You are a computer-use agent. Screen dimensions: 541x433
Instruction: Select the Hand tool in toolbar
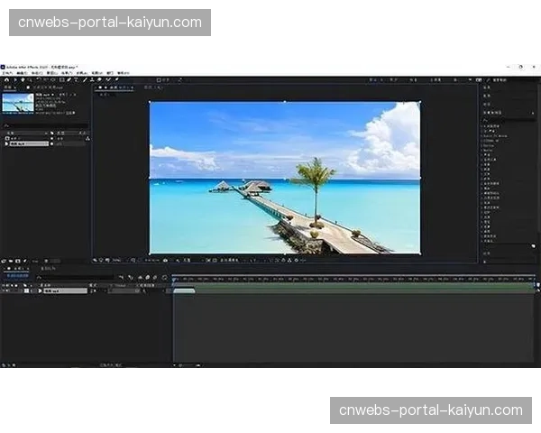coord(23,79)
